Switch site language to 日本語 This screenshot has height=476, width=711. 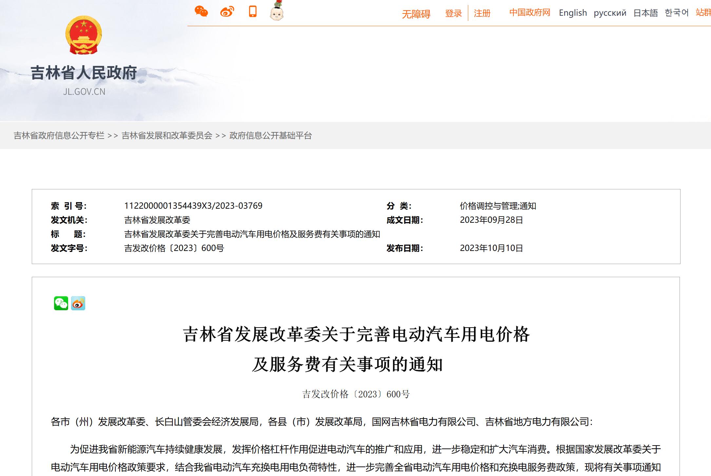[645, 13]
